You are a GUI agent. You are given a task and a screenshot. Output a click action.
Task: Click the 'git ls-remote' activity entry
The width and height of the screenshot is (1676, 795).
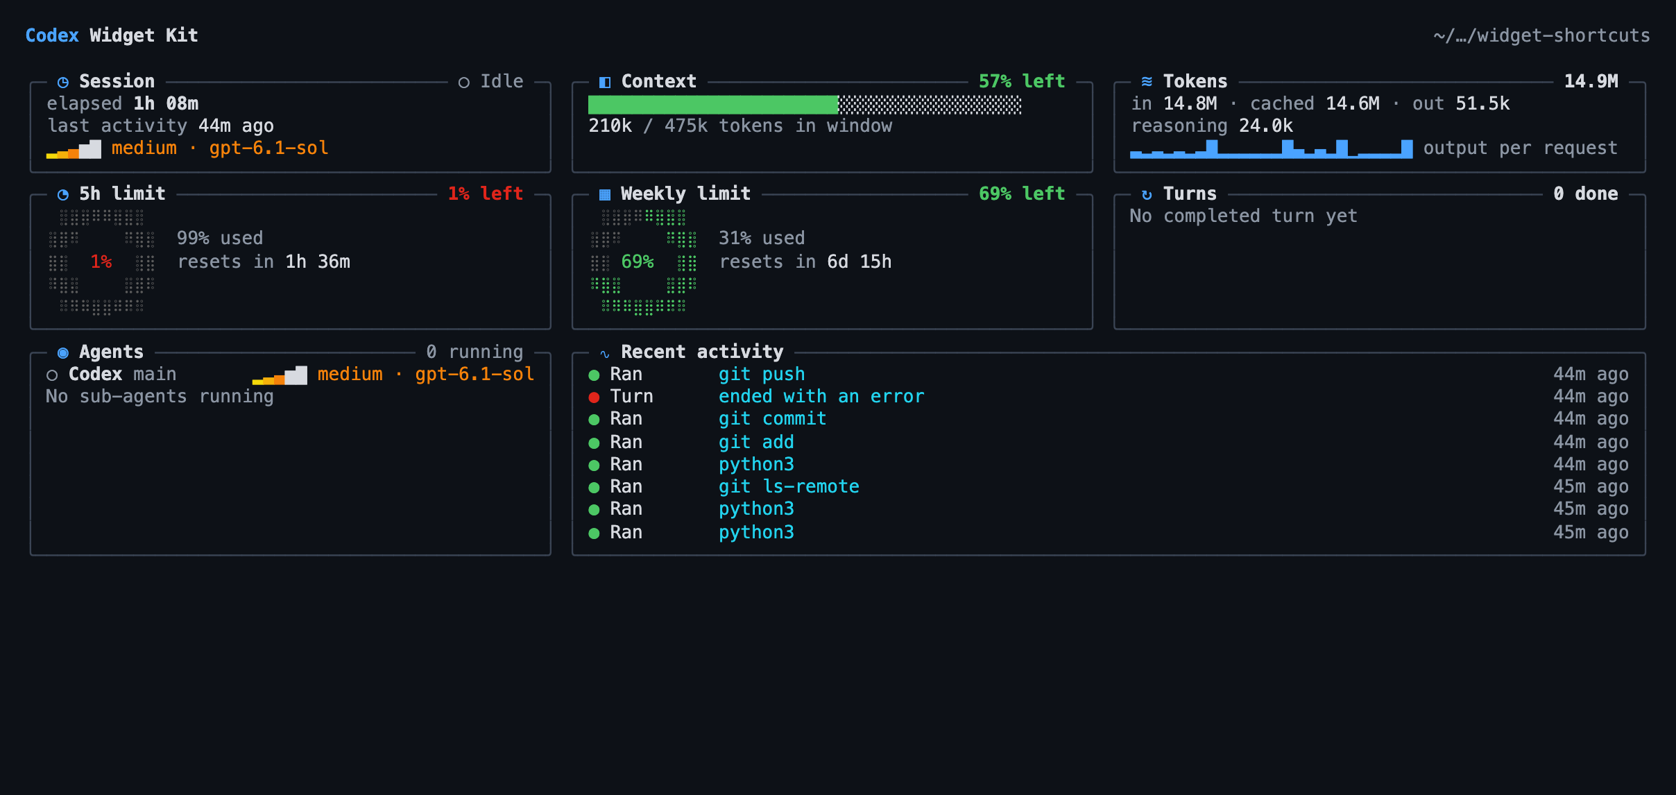(x=789, y=486)
